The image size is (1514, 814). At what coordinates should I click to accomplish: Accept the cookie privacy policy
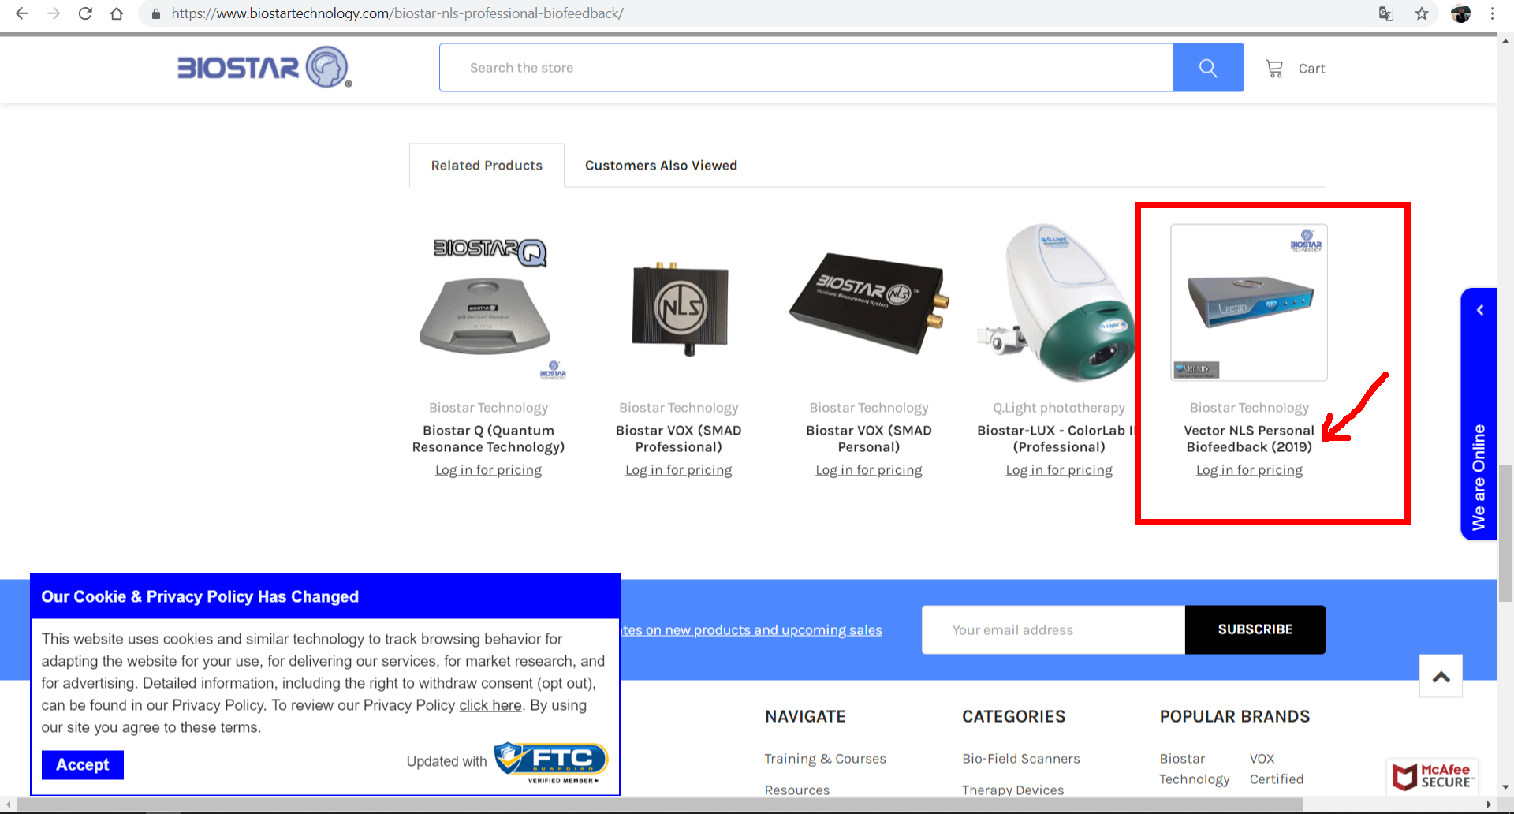pos(83,764)
